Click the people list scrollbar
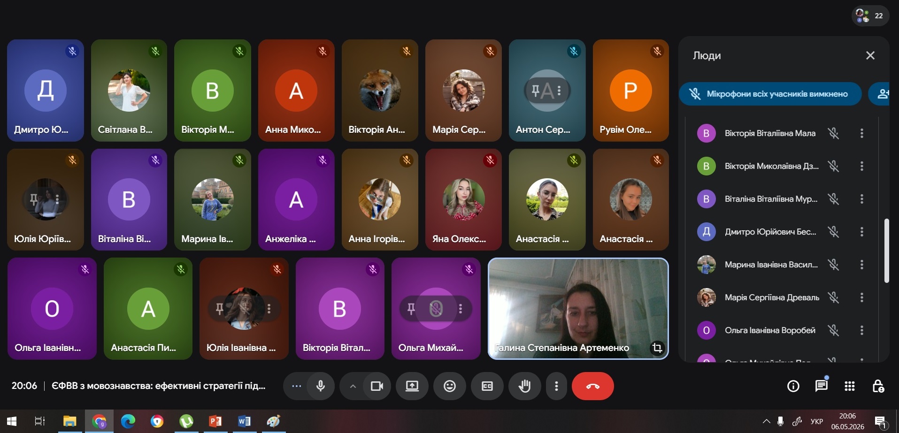The height and width of the screenshot is (433, 899). 887,251
